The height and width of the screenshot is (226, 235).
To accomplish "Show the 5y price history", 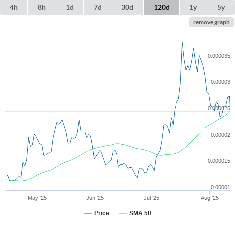I will click(x=221, y=7).
